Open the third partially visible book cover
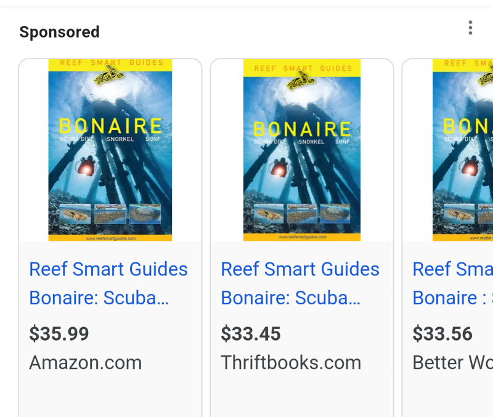 (x=463, y=150)
